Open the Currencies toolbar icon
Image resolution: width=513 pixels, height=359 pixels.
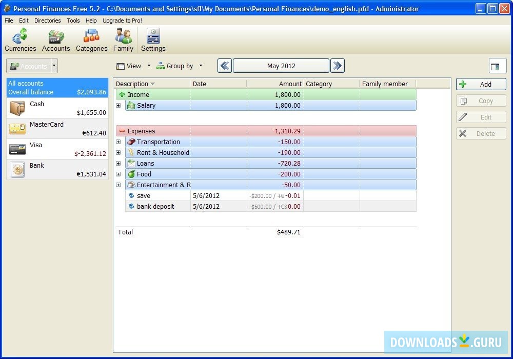[x=21, y=40]
